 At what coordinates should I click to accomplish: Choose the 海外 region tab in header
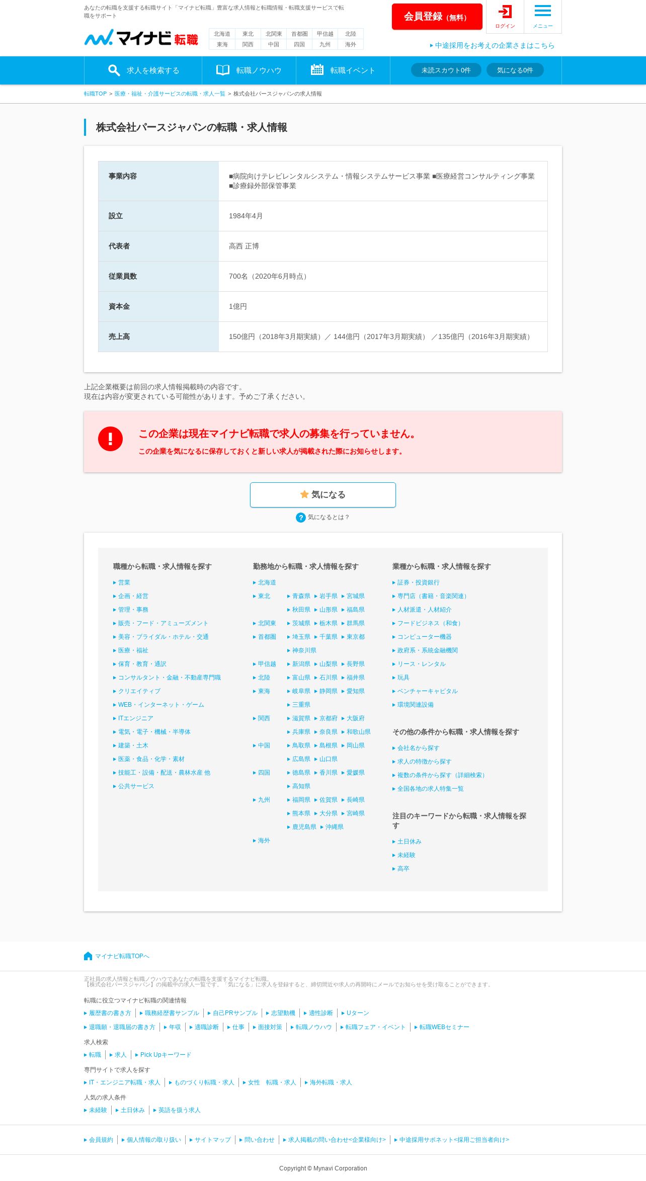pos(350,44)
